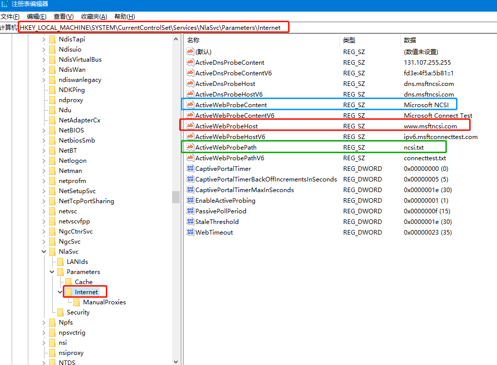The image size is (497, 365).
Task: Click the Cache folder icon
Action: coord(69,282)
